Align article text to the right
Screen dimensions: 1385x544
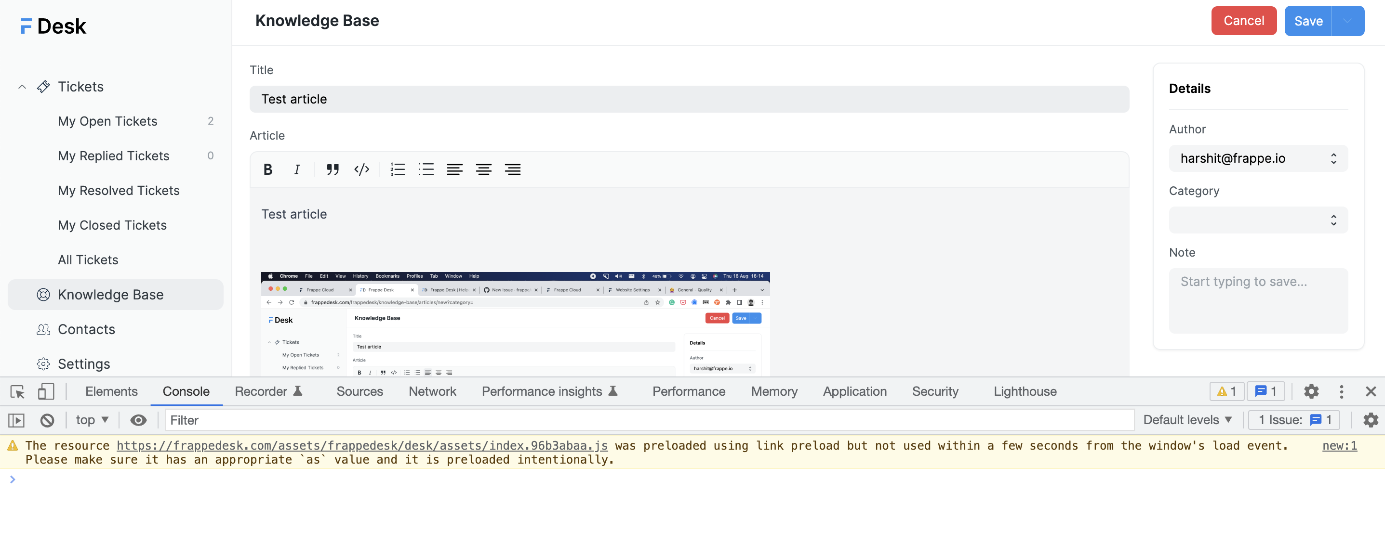click(513, 169)
